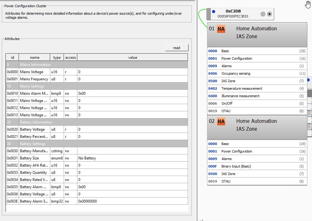Click the 0x0011 Mains Voltage attribute
312x221 pixels.
(x=97, y=101)
